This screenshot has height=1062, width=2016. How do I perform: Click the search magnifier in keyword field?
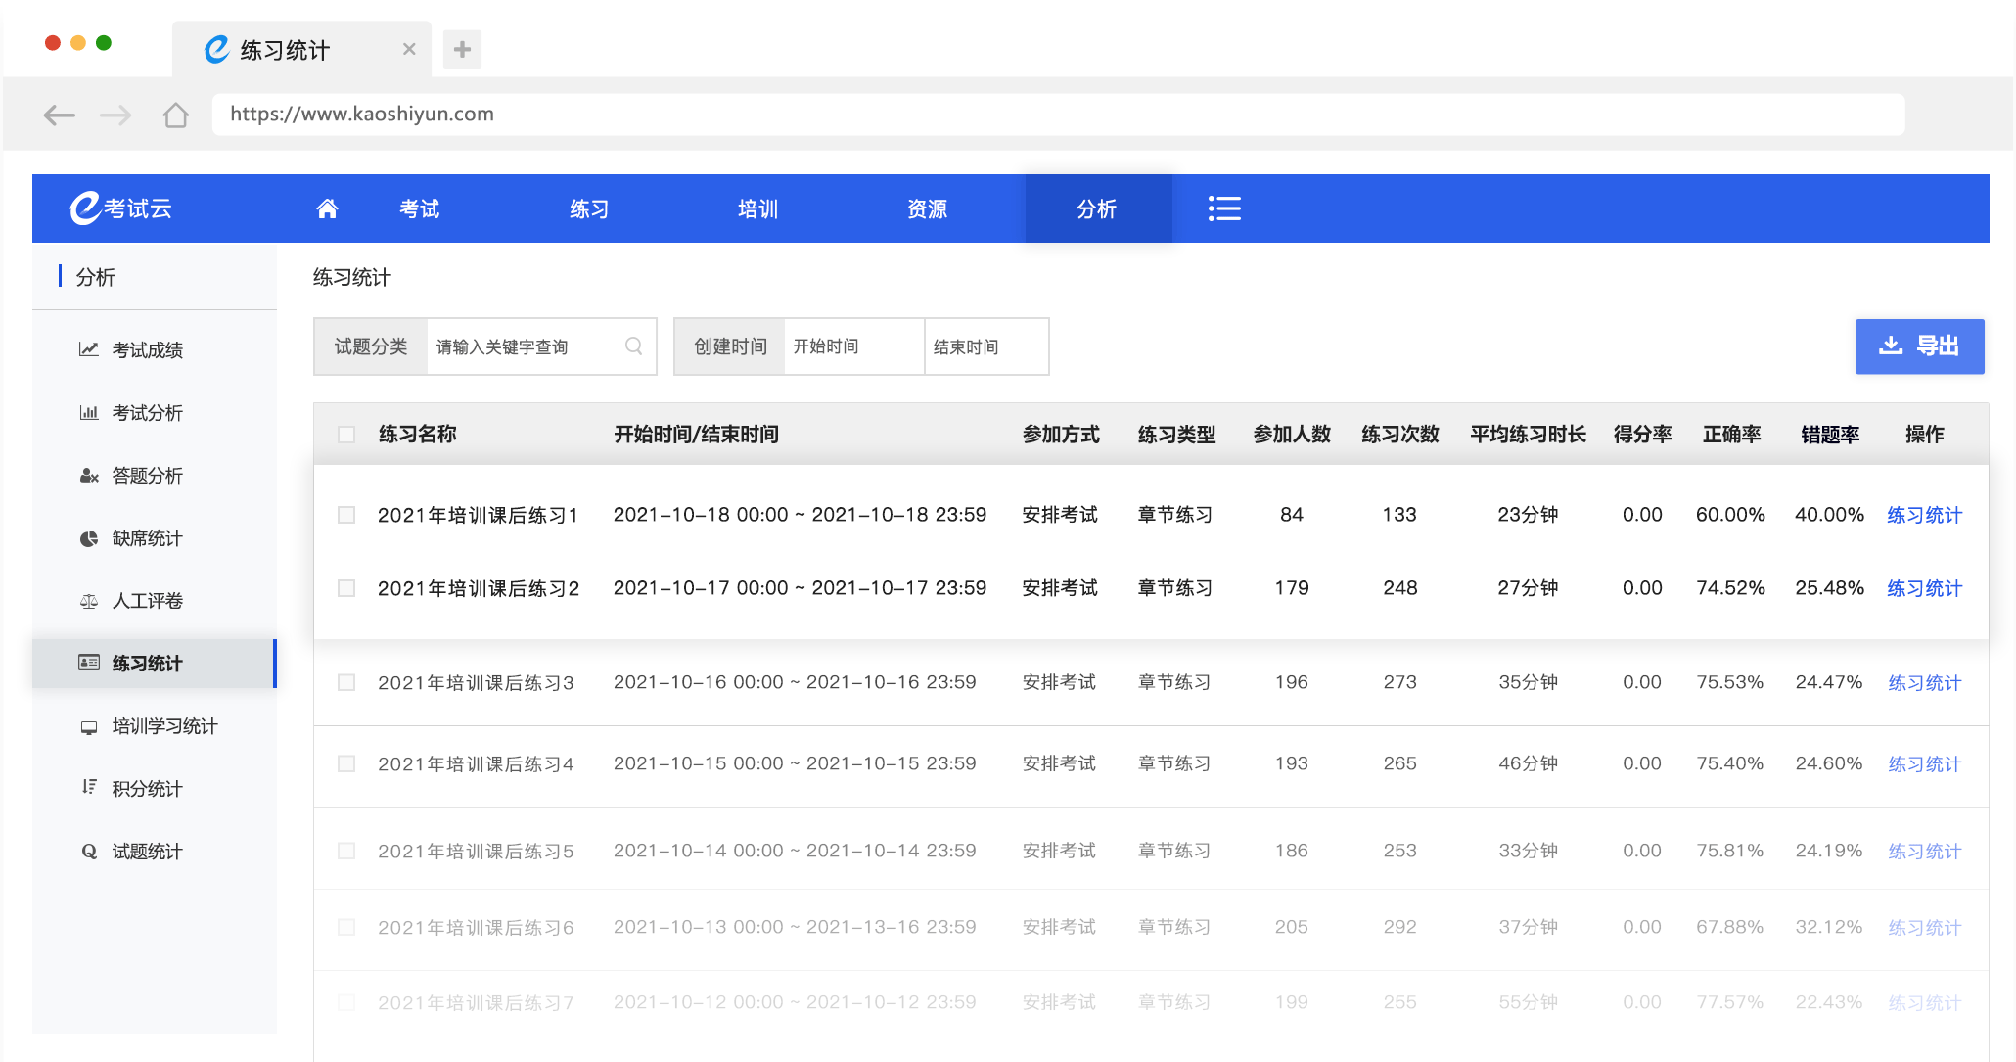[633, 346]
